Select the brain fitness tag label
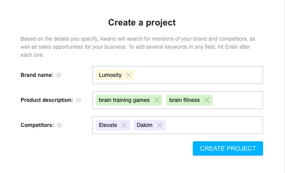This screenshot has height=173, width=285. click(184, 100)
